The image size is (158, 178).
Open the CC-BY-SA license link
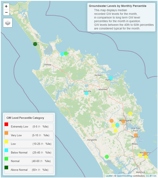(x=151, y=176)
